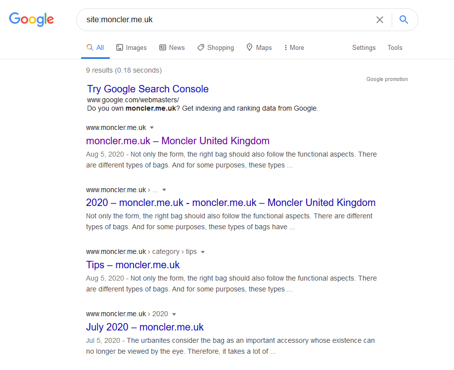Open Try Google Search Console link

coord(148,89)
